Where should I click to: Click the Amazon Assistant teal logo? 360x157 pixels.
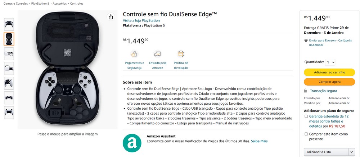pyautogui.click(x=132, y=143)
